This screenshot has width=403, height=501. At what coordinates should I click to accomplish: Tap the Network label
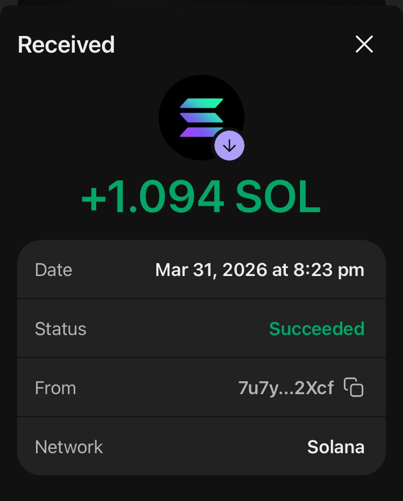[69, 447]
